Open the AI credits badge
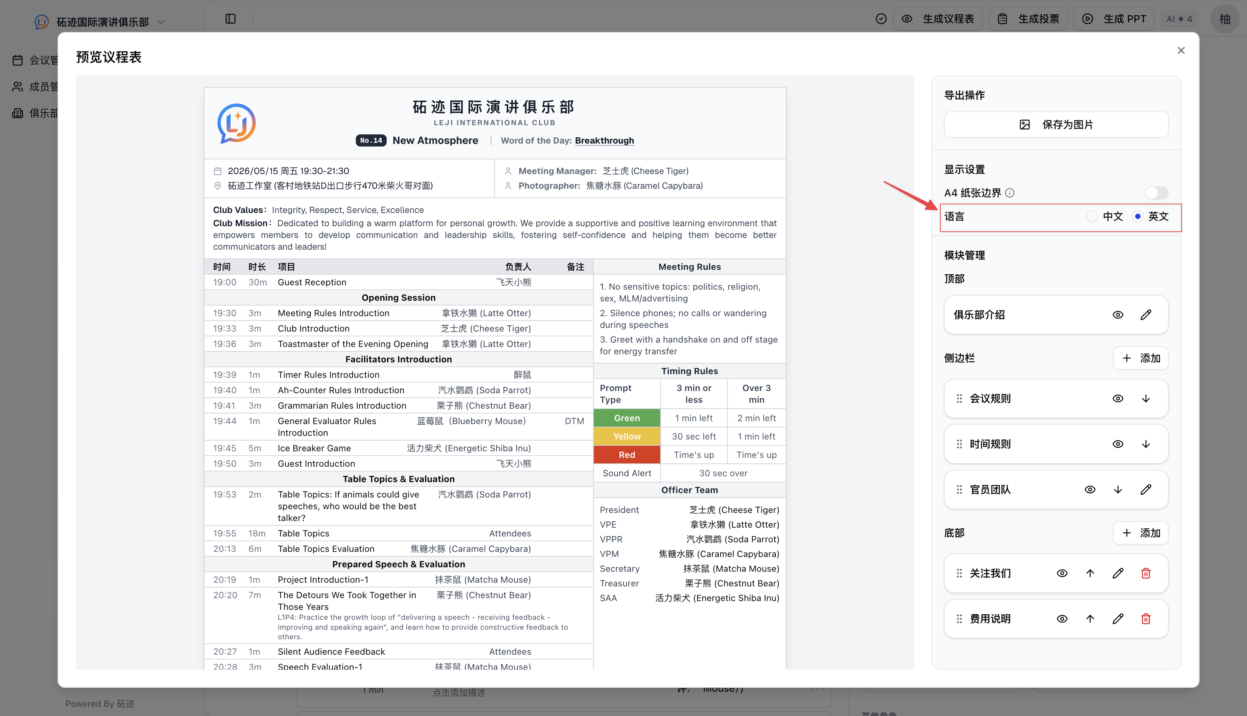This screenshot has width=1247, height=716. click(1179, 19)
